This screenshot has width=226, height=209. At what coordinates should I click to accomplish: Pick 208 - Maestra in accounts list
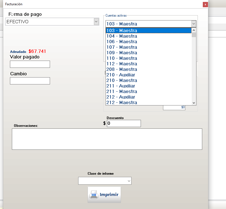tap(122, 69)
